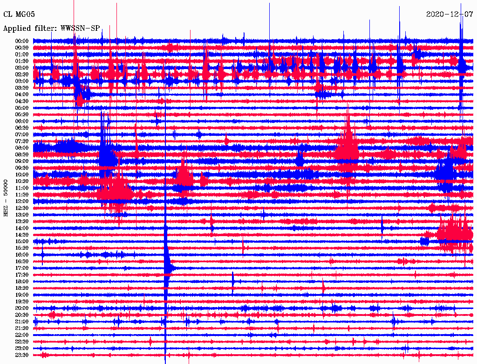Select the 05:30 time label
This screenshot has width=477, height=364.
click(x=21, y=114)
